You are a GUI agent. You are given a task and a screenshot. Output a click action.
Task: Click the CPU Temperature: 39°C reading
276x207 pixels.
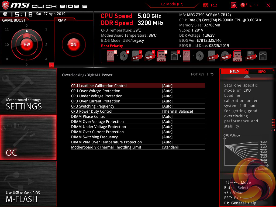click(121, 30)
